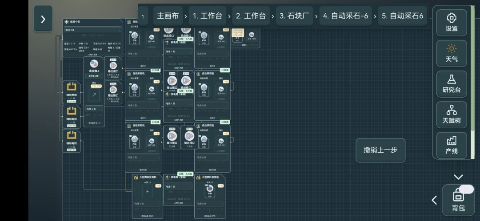Viewport: 480px width, 221px height.
Task: Expand the collapsed left sidebar arrow
Action: point(43,19)
